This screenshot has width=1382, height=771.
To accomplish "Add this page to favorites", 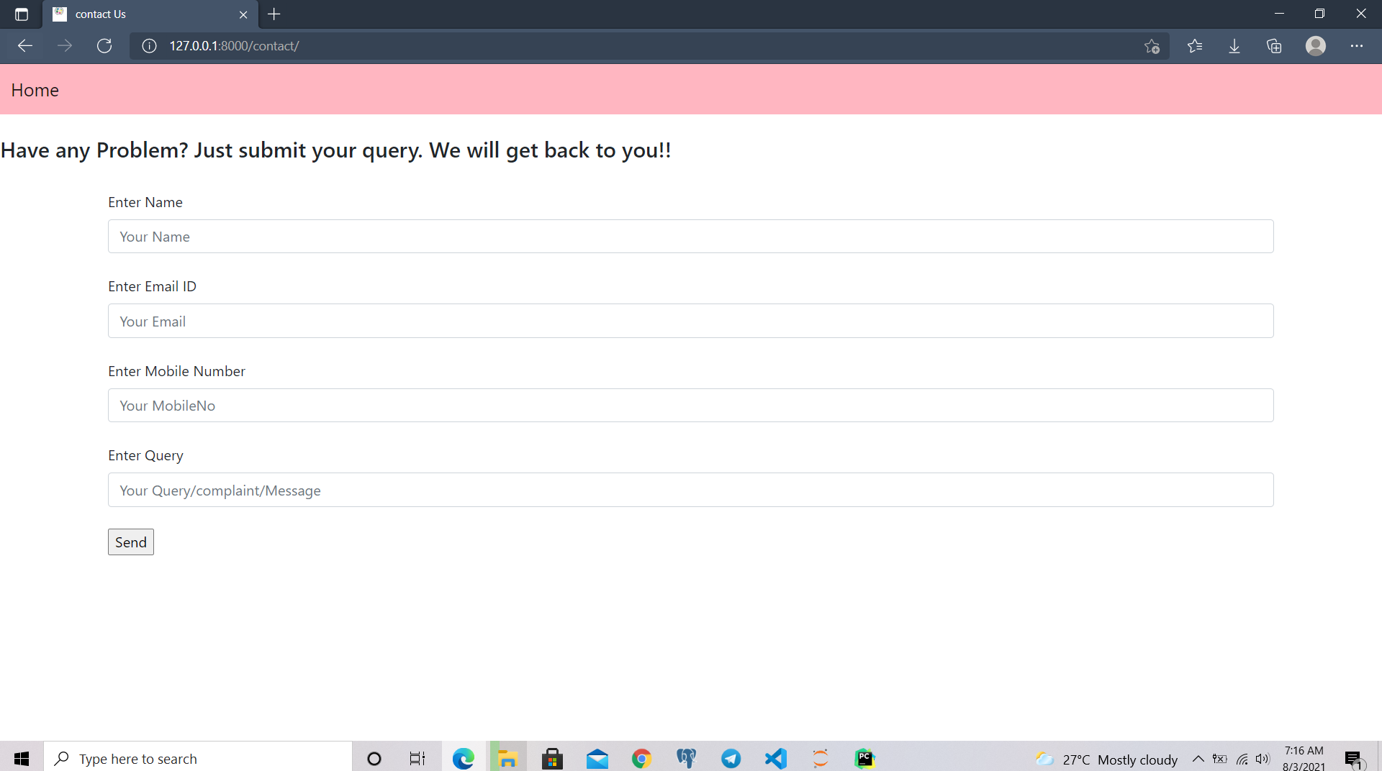I will click(x=1151, y=45).
